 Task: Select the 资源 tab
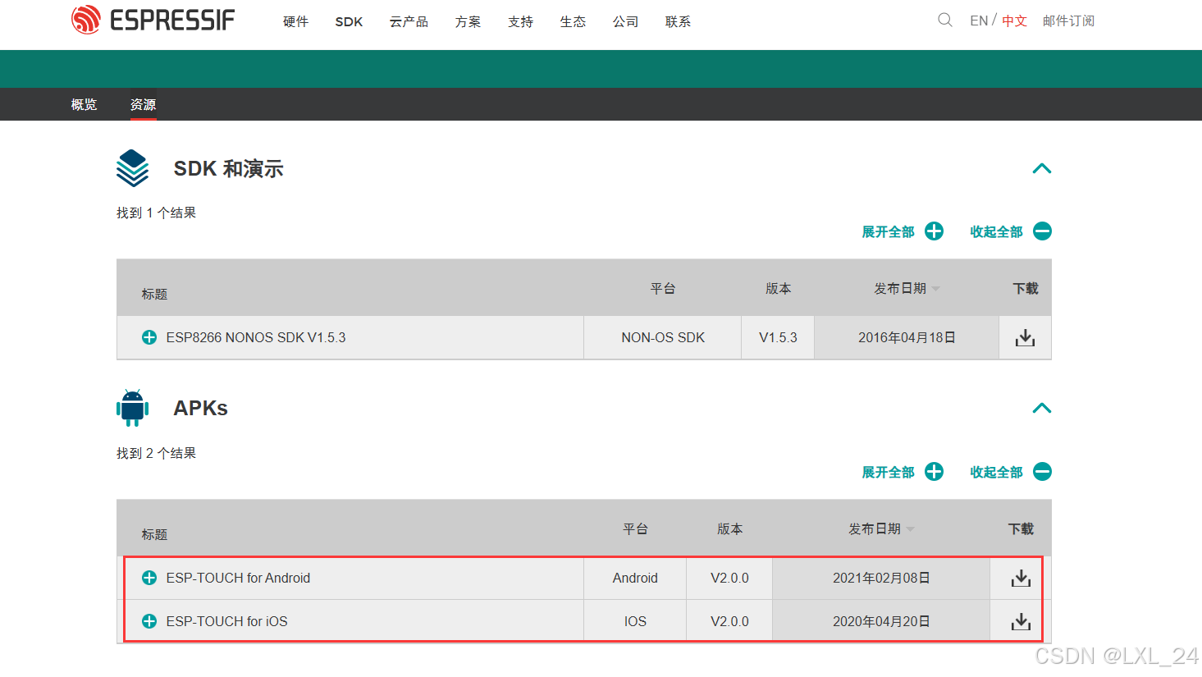(x=143, y=104)
